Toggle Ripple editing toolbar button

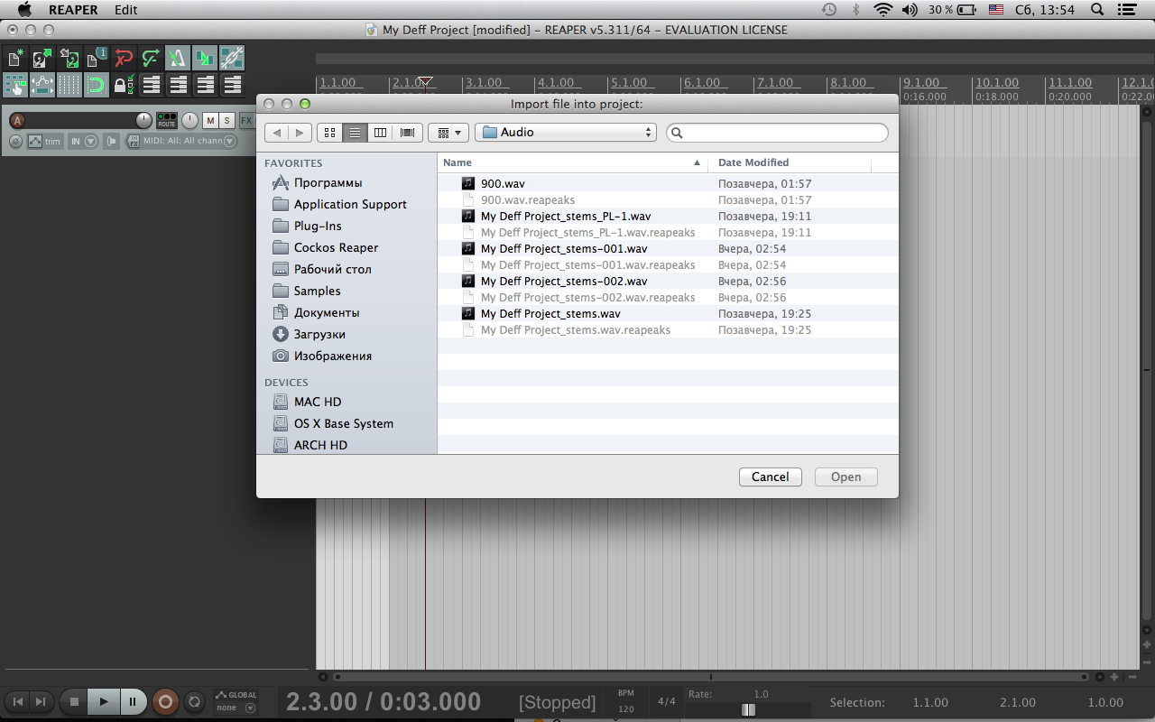15,85
